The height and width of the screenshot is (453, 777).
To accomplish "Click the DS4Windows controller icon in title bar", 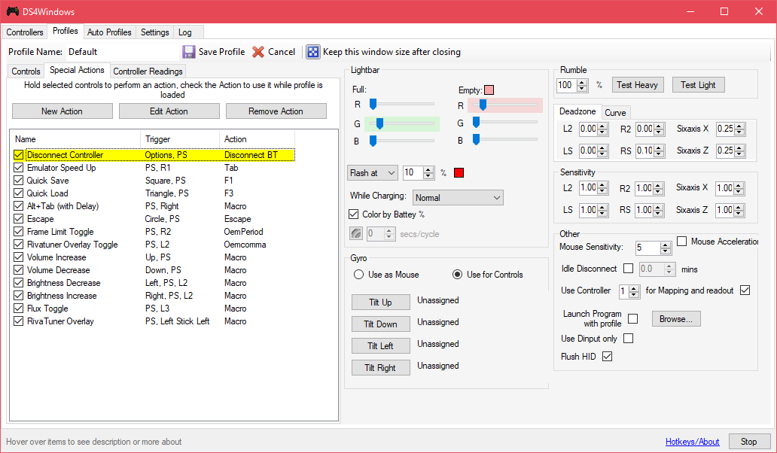I will point(12,11).
